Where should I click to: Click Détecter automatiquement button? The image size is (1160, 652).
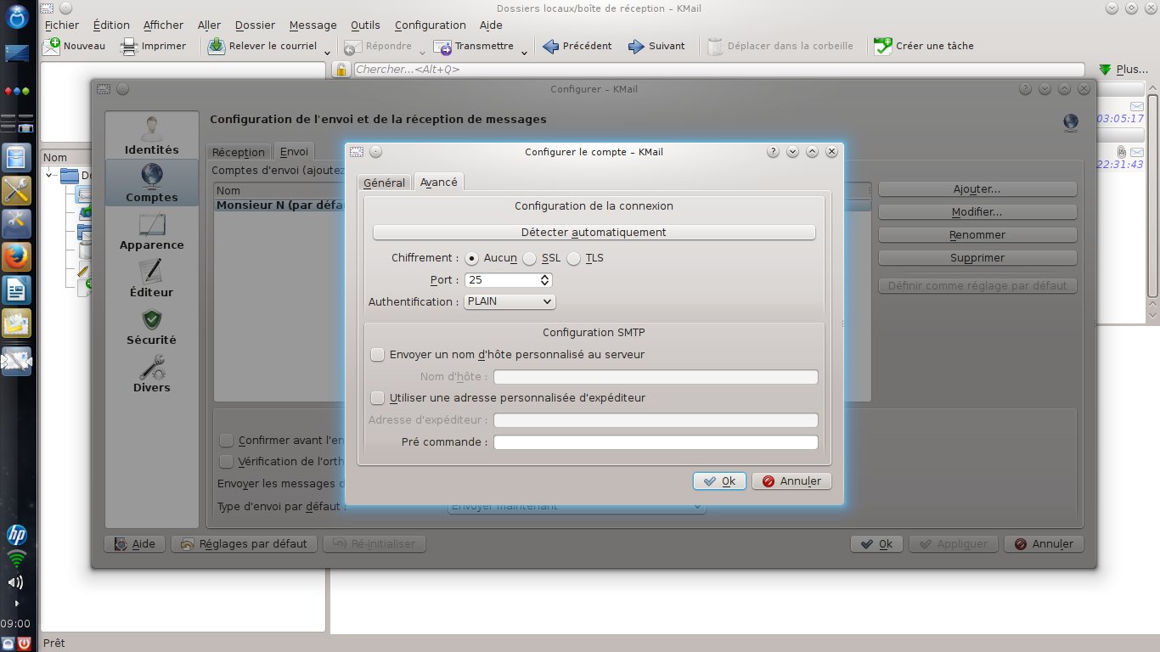point(594,232)
